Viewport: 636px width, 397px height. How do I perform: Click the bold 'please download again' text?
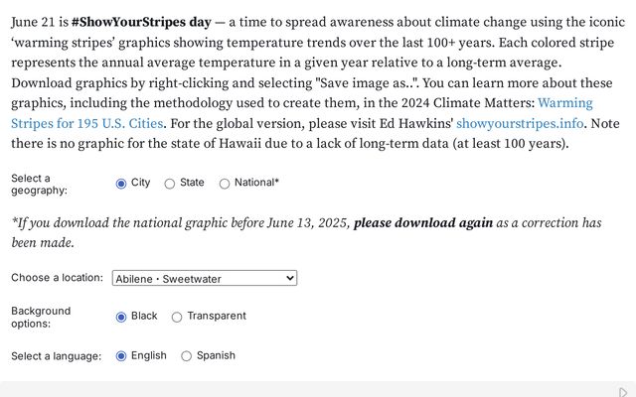click(423, 222)
